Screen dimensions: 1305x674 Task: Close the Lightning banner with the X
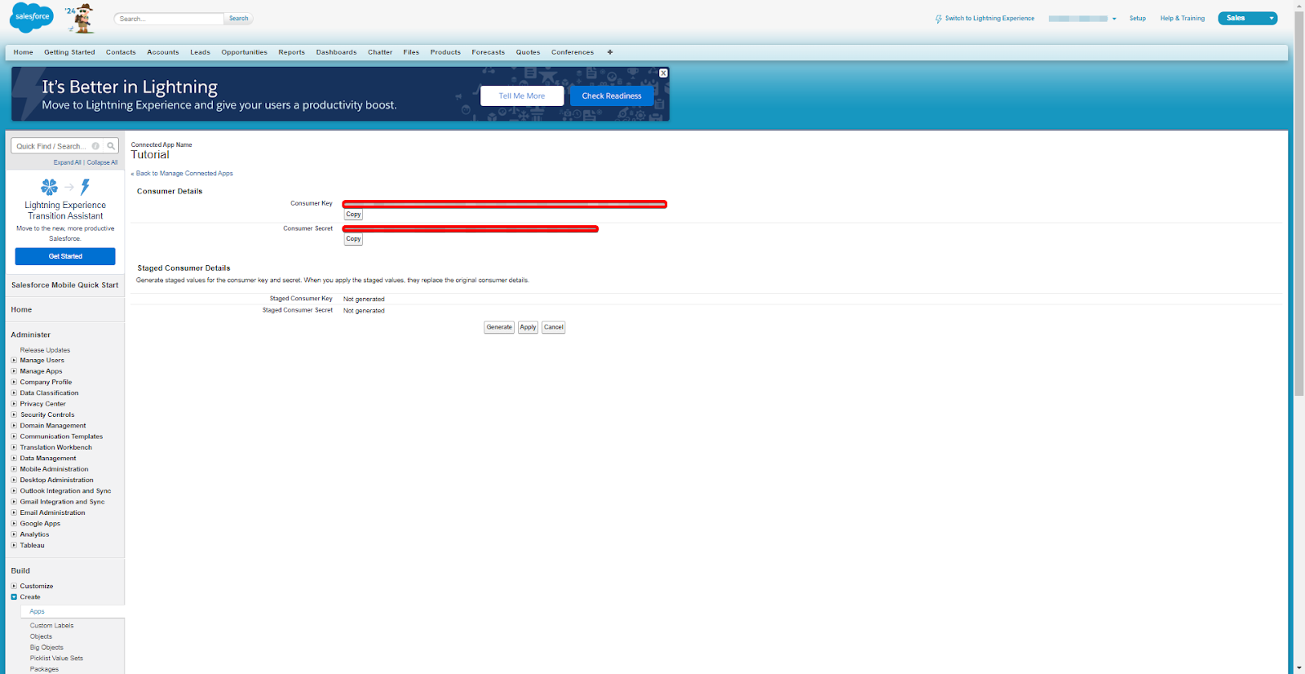663,73
